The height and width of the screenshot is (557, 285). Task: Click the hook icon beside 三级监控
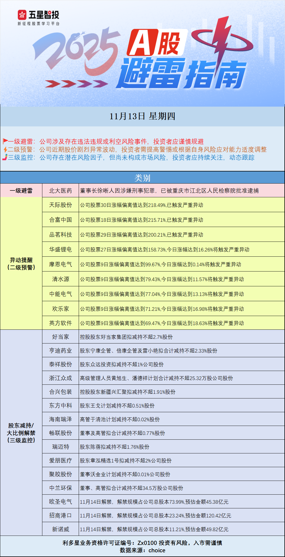(5, 157)
